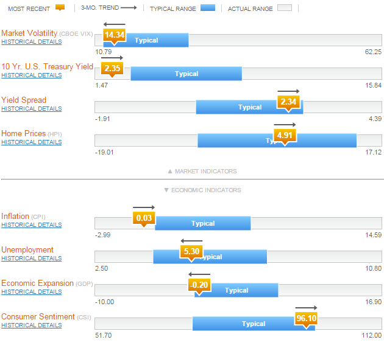The width and height of the screenshot is (384, 351).
Task: Open Historical Details for Consumer Sentiment
Action: coord(32,325)
